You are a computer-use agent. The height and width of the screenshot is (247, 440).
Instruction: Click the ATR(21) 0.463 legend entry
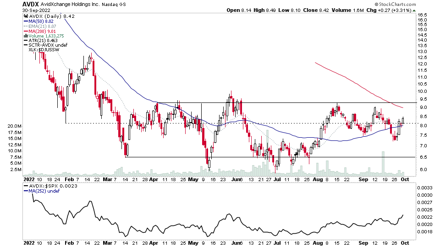43,41
